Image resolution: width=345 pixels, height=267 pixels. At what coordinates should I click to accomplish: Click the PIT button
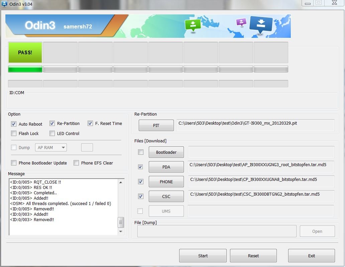point(156,125)
